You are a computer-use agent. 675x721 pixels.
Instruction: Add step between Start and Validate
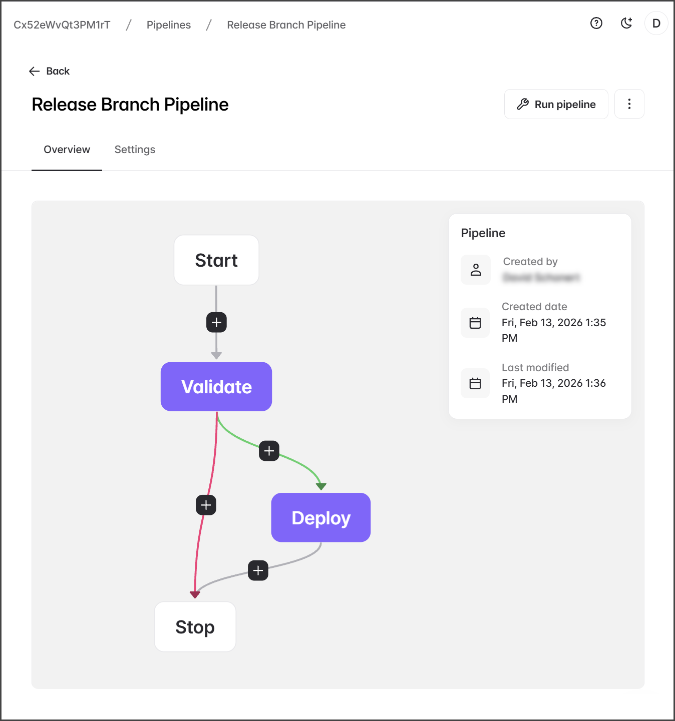click(x=216, y=322)
